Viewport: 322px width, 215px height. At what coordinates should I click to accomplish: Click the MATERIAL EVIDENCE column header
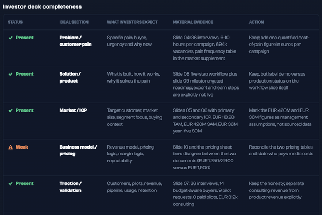193,22
